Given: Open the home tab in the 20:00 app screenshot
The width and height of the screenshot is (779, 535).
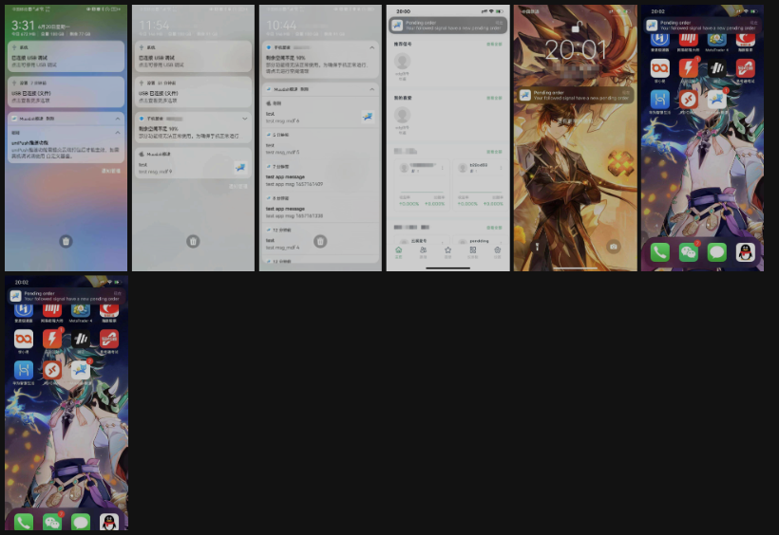Looking at the screenshot, I should point(398,252).
